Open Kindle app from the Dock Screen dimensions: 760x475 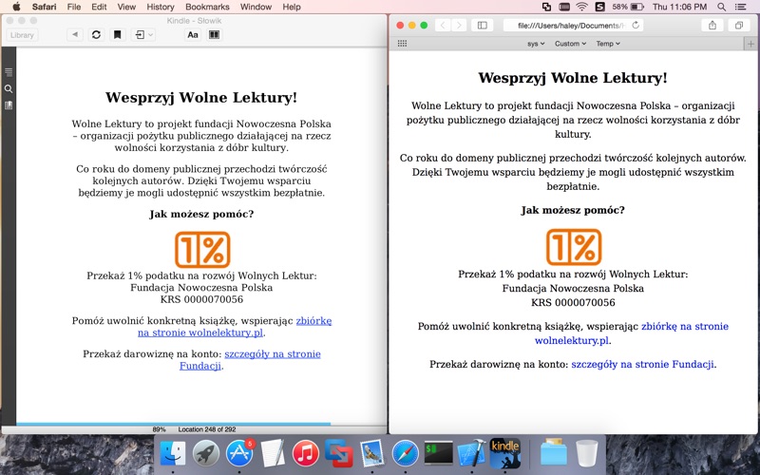[504, 453]
